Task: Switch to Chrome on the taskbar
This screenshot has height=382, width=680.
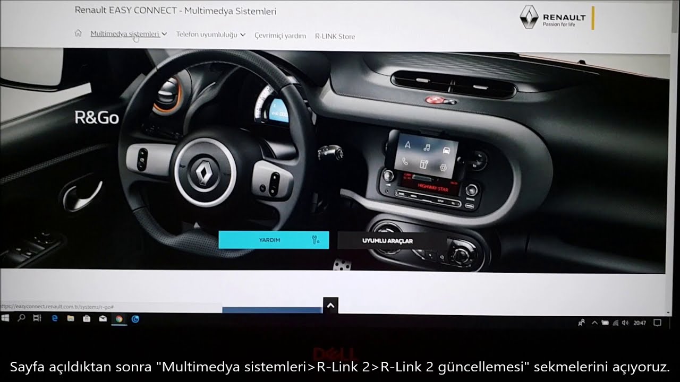Action: [x=119, y=319]
